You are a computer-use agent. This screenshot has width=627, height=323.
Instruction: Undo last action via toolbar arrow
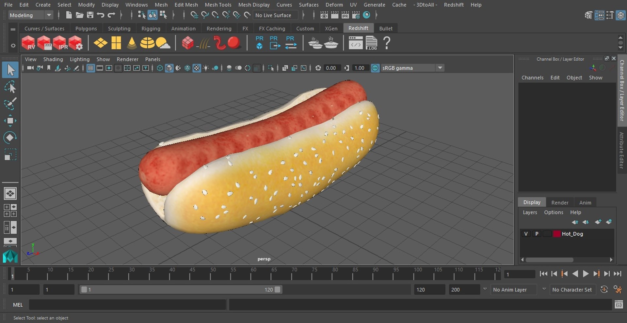pos(101,15)
